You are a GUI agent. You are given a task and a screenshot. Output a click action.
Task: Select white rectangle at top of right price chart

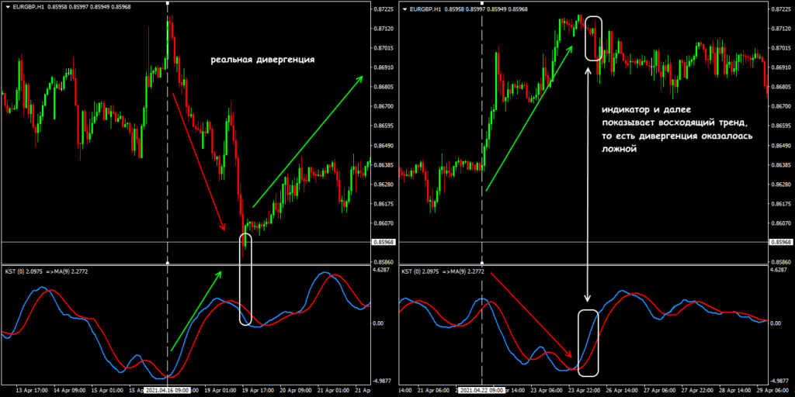click(x=593, y=39)
